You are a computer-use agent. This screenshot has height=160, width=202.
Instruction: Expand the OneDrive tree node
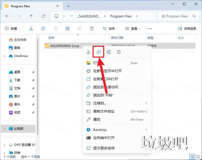coord(5,56)
